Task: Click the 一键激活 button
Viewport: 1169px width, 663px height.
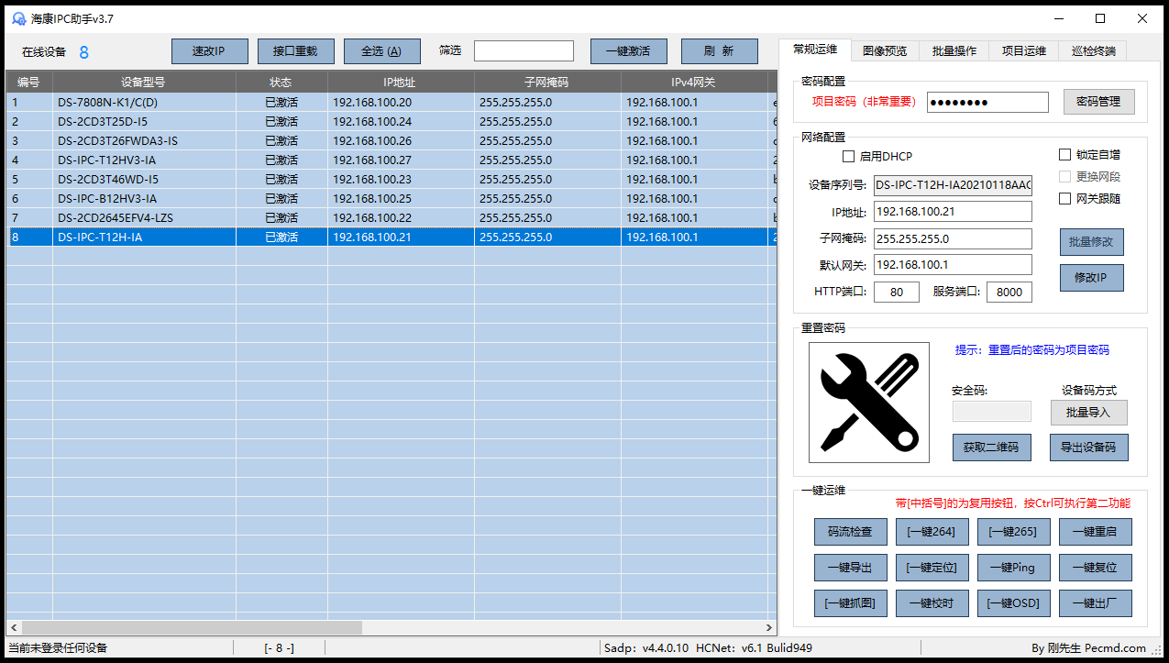Action: tap(628, 51)
